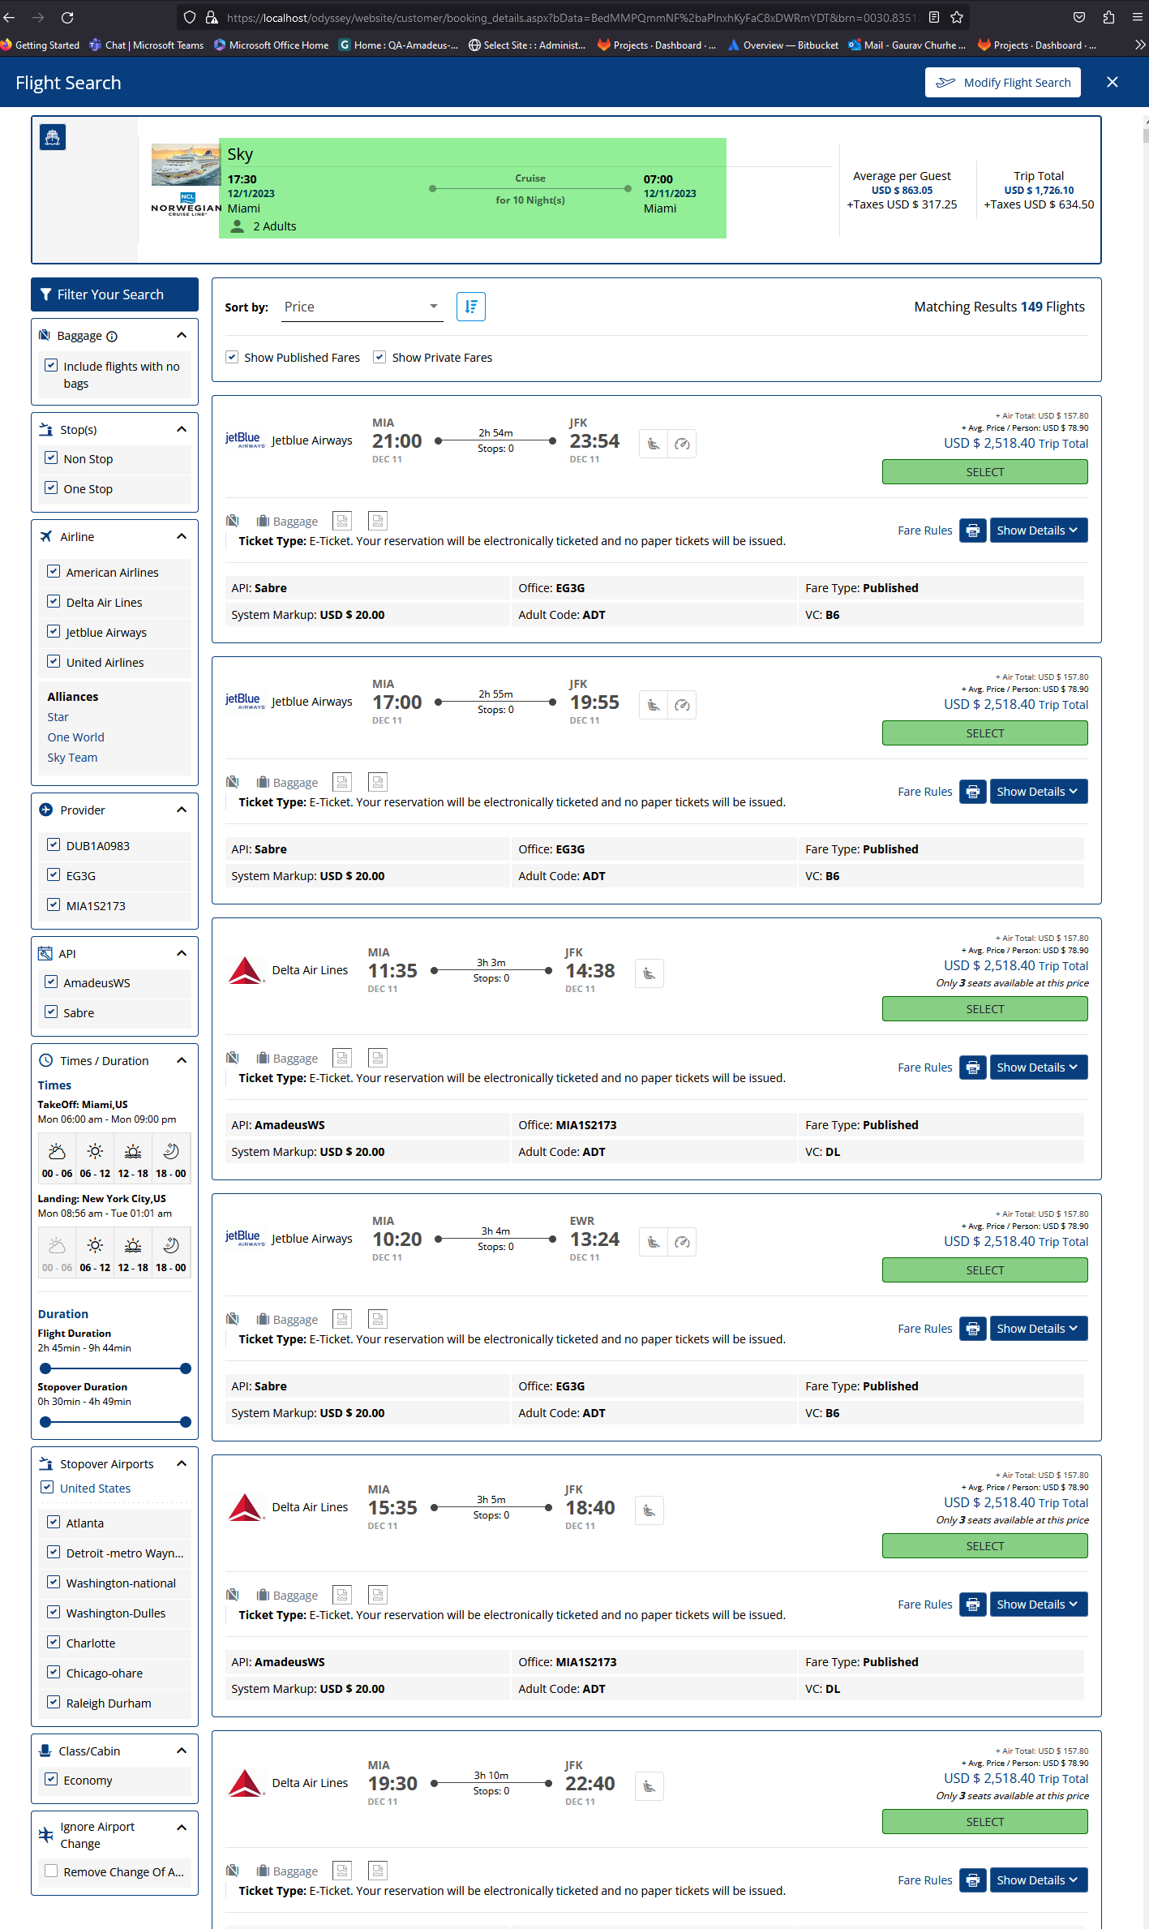The height and width of the screenshot is (1929, 1149).
Task: Click speedometer icon on 17:00 Jetblue flight
Action: coord(683,705)
